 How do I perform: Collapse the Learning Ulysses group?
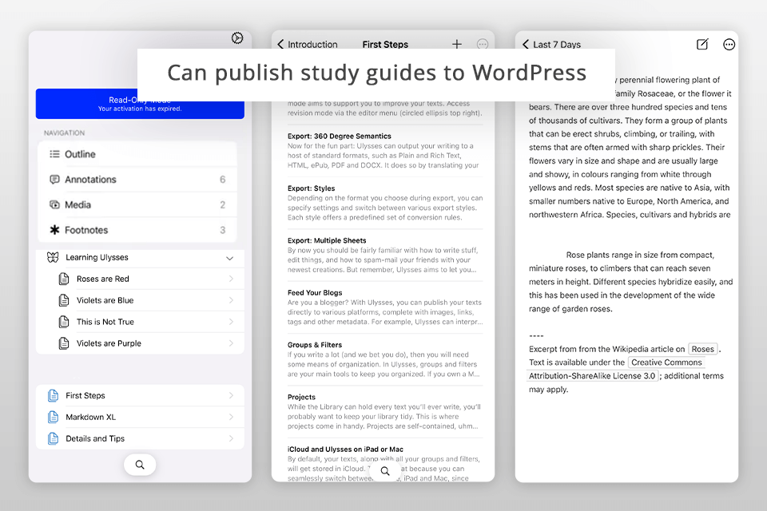coord(229,258)
